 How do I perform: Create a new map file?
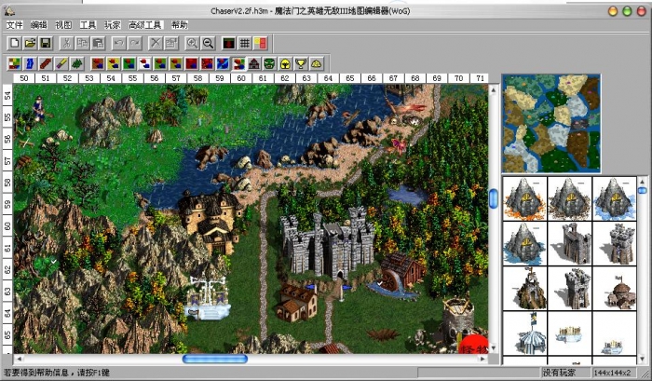[x=15, y=43]
